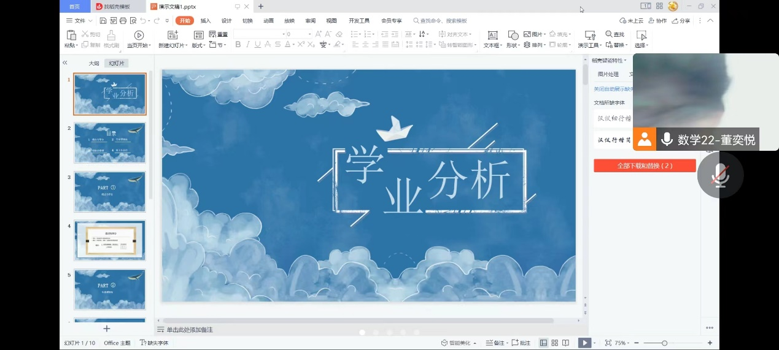The width and height of the screenshot is (779, 350).
Task: Start slideshow with status bar play button
Action: tap(584, 343)
